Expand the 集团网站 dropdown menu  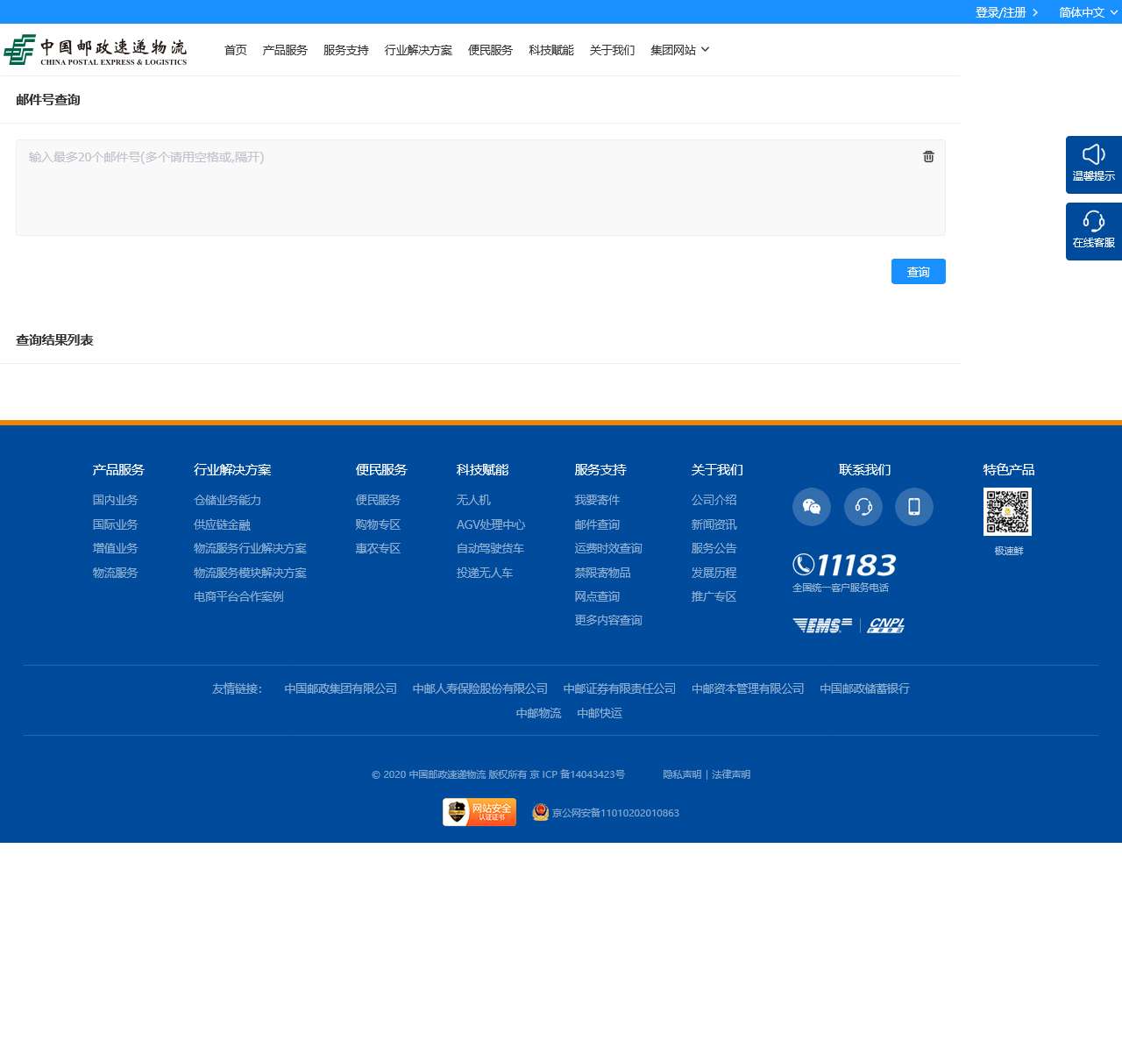[x=679, y=50]
